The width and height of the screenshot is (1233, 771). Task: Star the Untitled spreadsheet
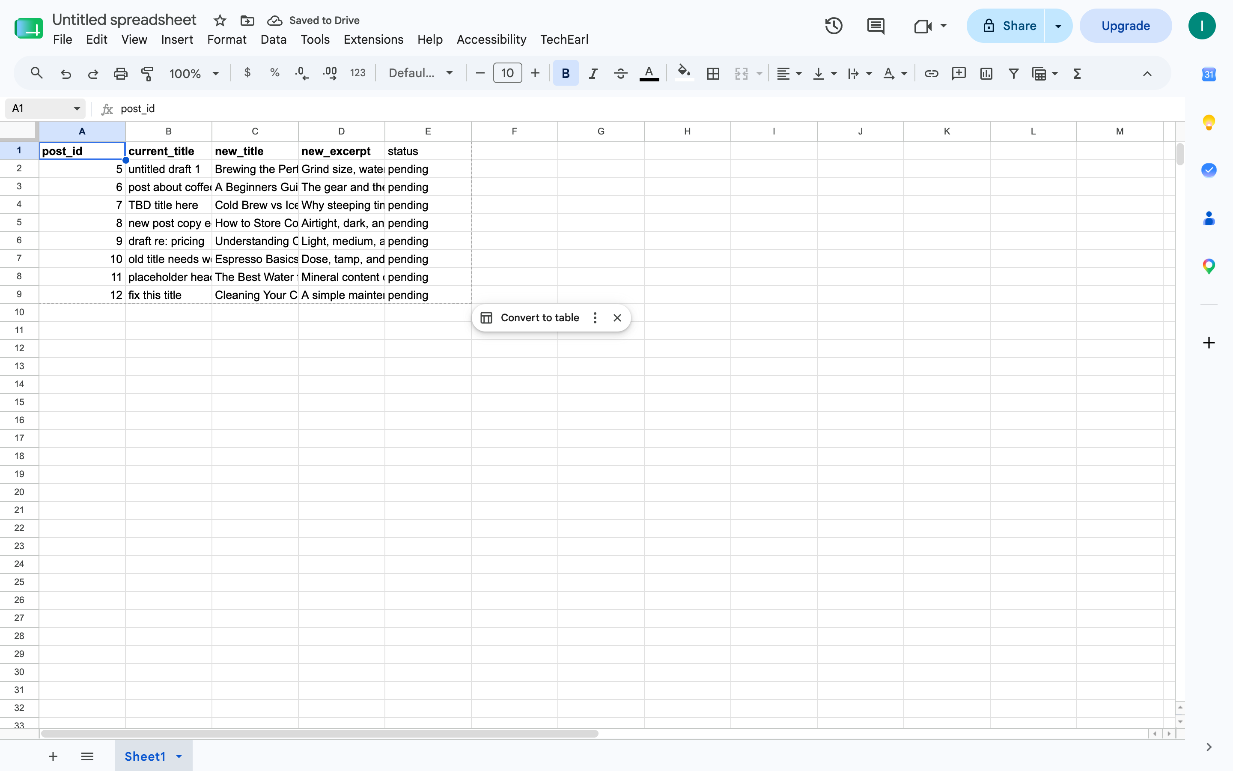point(220,21)
